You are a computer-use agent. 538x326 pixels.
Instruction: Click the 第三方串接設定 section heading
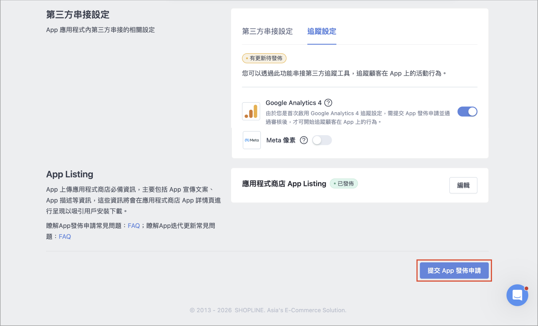pos(78,14)
